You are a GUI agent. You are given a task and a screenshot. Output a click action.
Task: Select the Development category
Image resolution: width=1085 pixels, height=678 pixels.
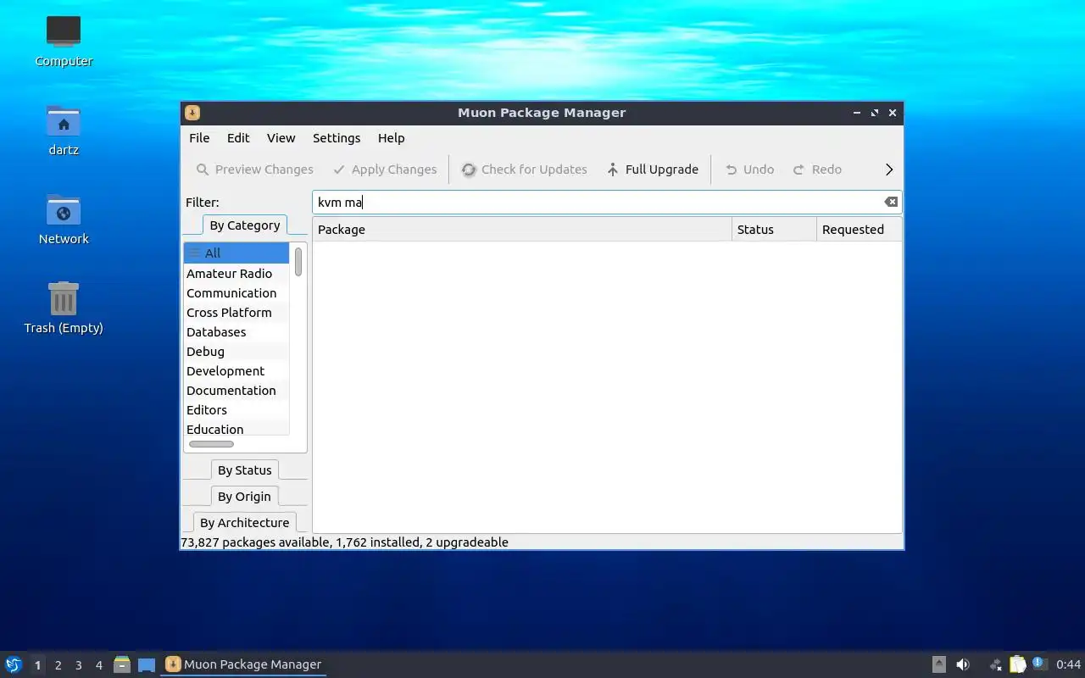(x=236, y=371)
